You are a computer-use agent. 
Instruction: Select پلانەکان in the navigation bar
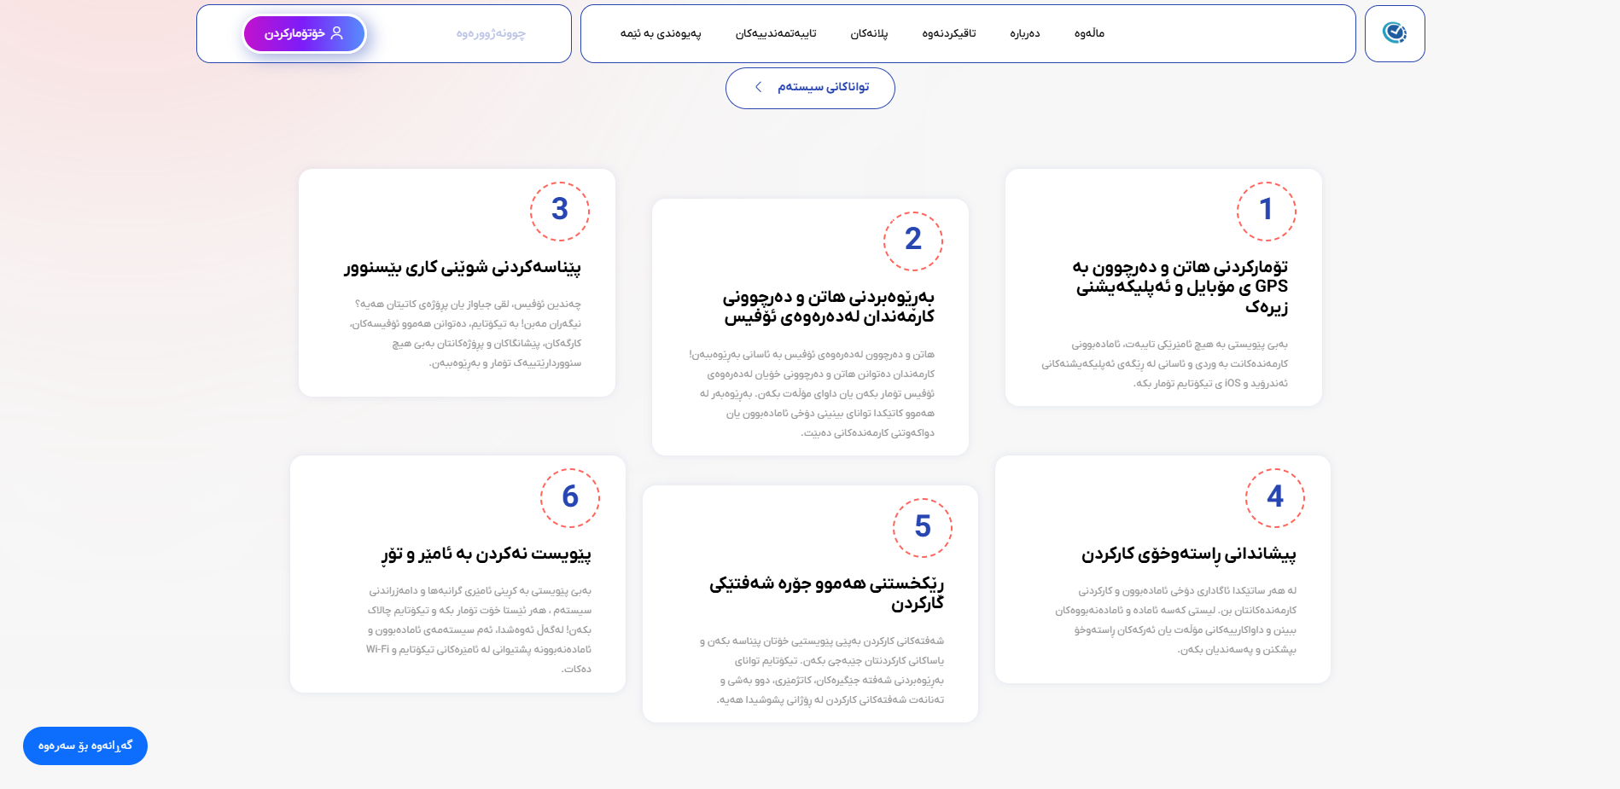click(x=869, y=33)
